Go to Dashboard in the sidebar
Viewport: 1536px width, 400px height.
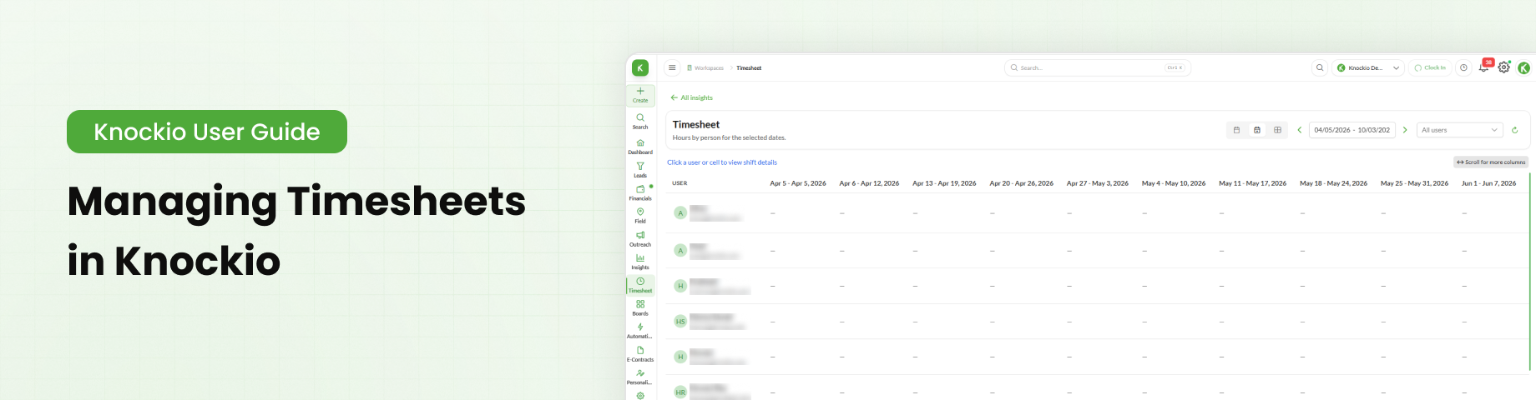point(640,147)
